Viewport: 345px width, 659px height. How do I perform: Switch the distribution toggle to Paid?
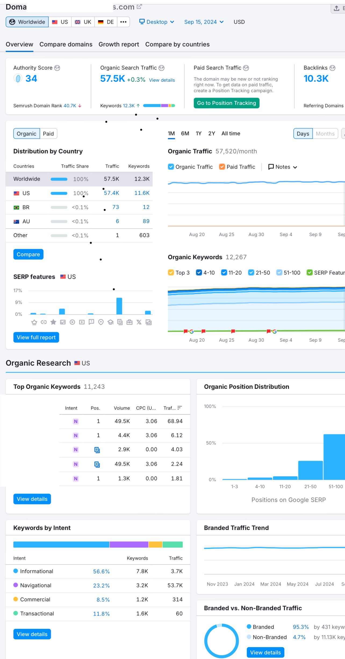pyautogui.click(x=48, y=134)
